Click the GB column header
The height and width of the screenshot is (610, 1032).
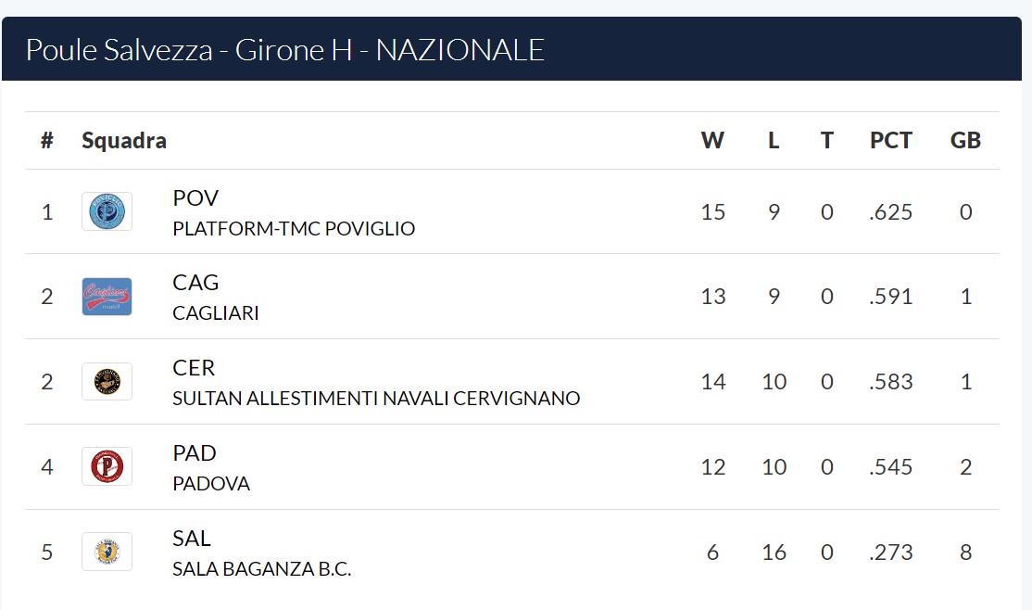coord(965,140)
